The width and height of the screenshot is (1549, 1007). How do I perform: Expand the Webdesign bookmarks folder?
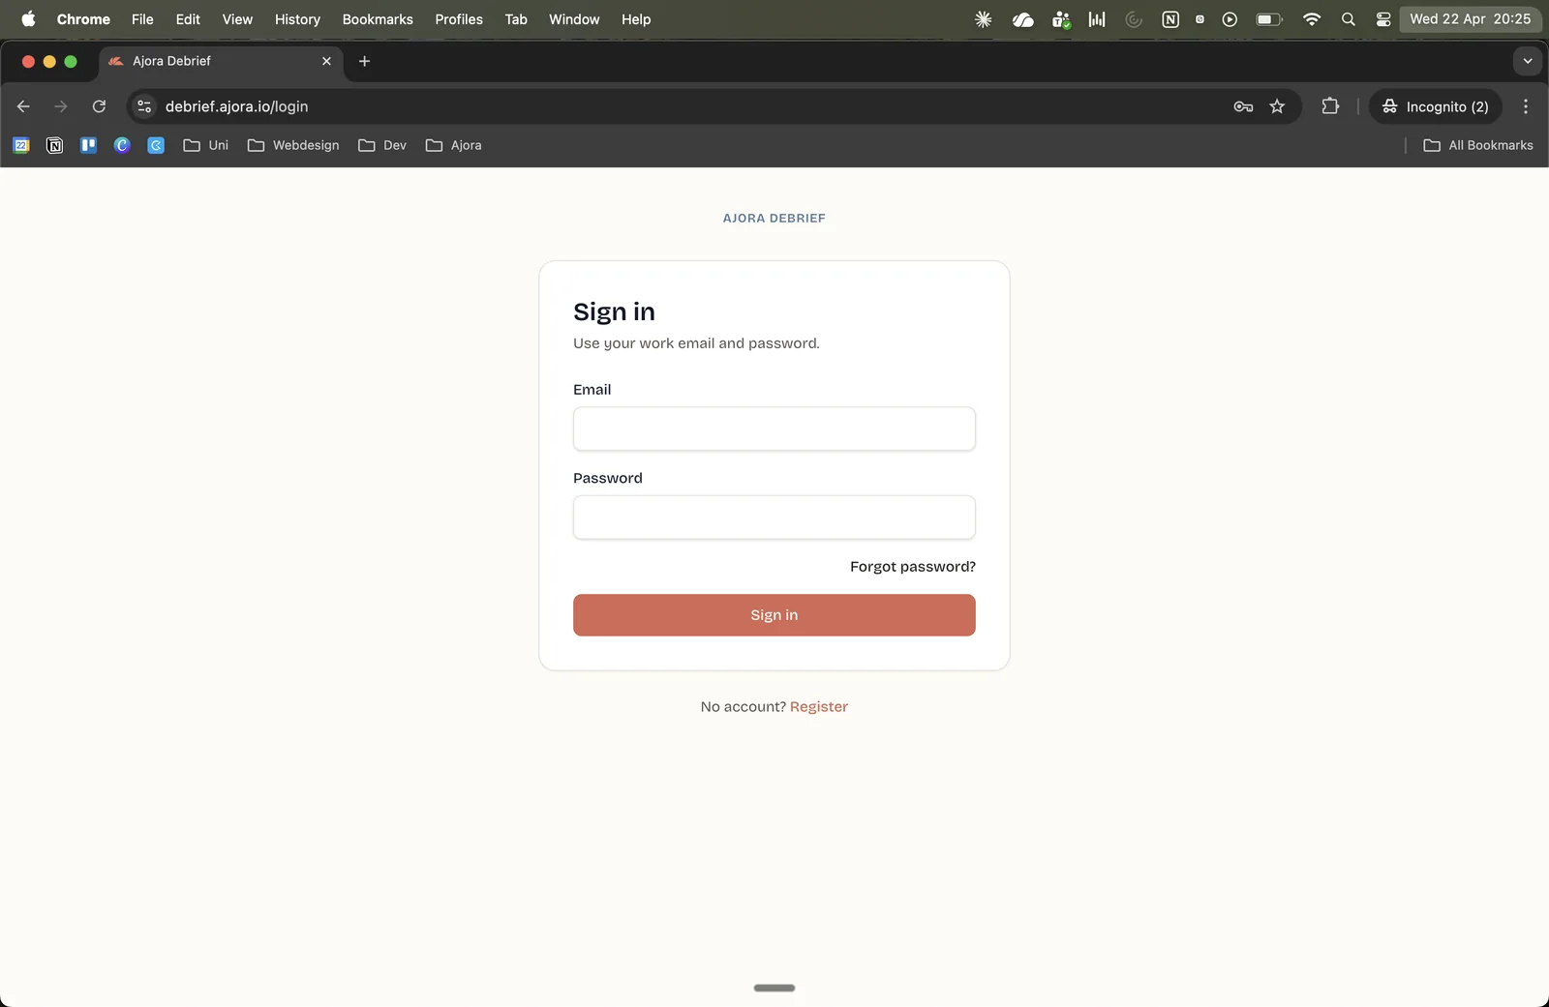[x=293, y=145]
